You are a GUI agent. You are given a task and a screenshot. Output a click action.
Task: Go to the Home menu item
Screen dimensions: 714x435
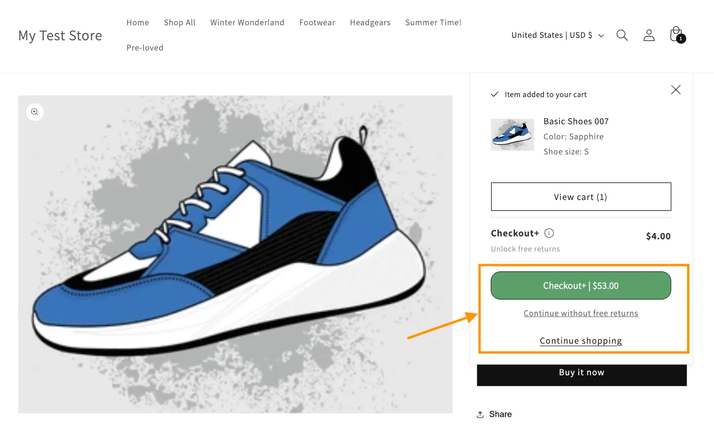[138, 23]
